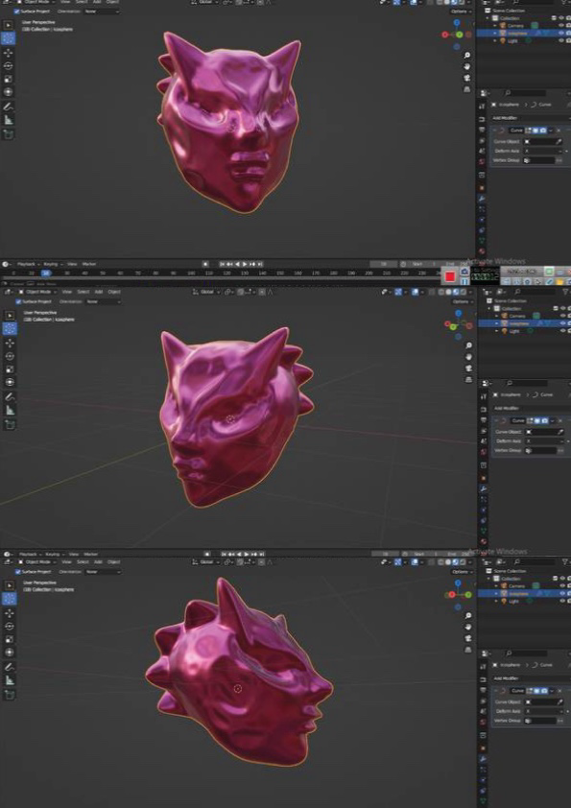Select the Scale tool in top Blender window
This screenshot has width=571, height=808.
(9, 79)
